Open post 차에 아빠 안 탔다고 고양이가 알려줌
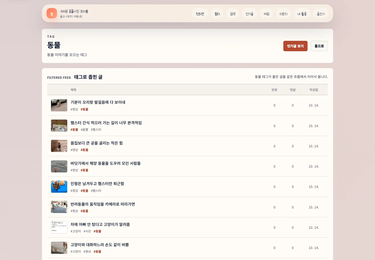Screen dimensions: 375x260 100,224
